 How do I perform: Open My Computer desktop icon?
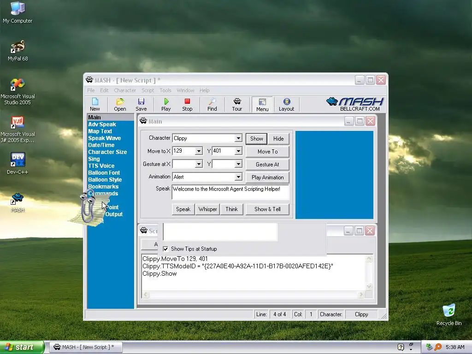(18, 12)
